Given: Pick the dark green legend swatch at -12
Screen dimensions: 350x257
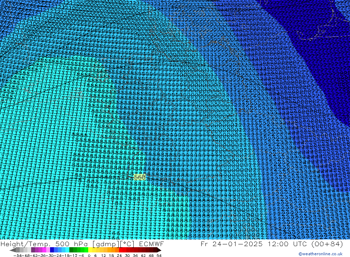Looking at the screenshot, I should click(x=71, y=250).
